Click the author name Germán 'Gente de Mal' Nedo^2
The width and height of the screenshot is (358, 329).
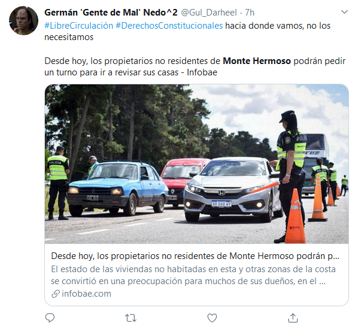111,13
